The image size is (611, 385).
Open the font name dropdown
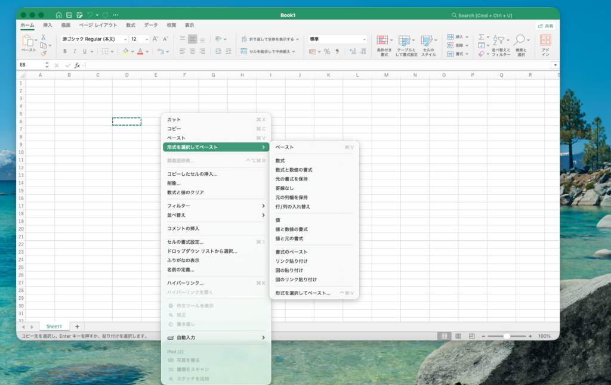point(125,39)
